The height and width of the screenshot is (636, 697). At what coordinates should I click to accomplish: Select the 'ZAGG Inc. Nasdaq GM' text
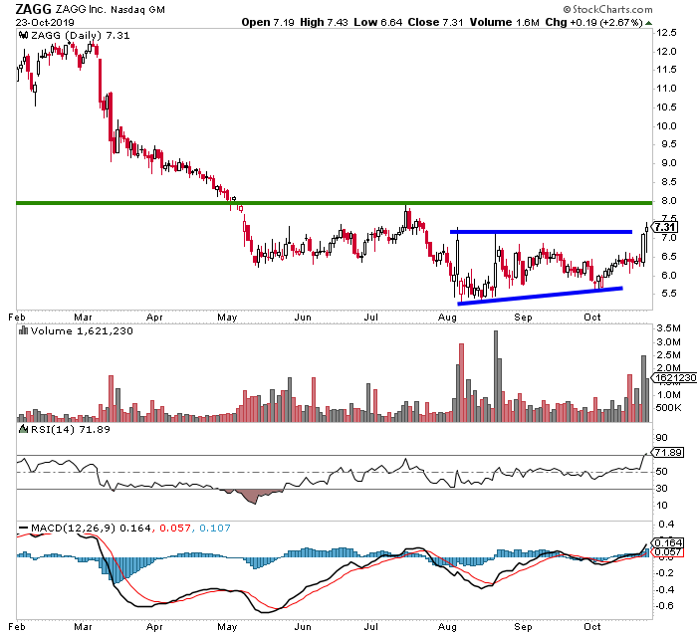pos(110,9)
